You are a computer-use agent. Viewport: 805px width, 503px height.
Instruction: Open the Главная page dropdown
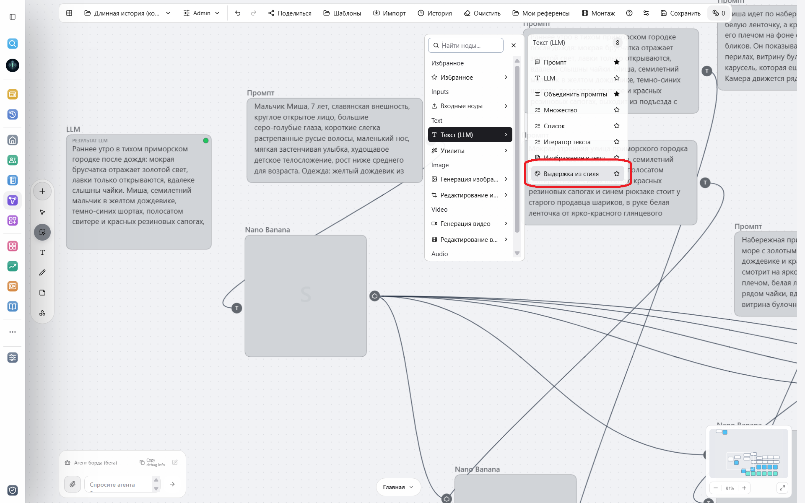tap(398, 487)
